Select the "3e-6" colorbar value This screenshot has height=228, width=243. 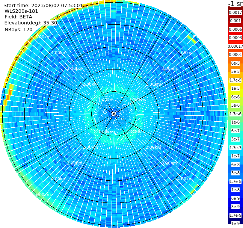(x=235, y=105)
